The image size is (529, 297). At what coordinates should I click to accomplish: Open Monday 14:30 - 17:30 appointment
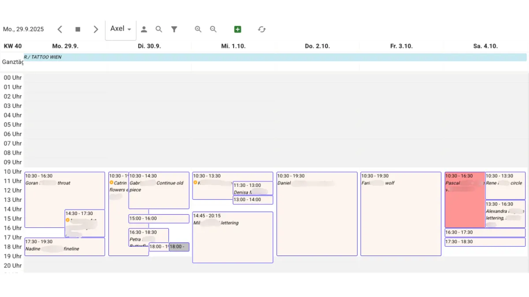[x=85, y=223]
